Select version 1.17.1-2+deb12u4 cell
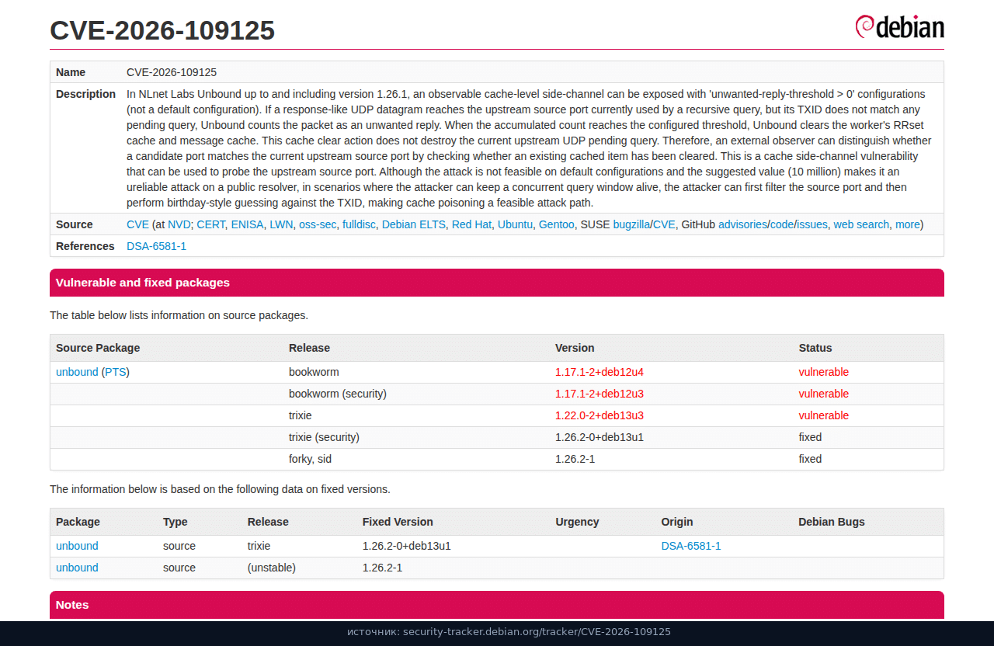 (600, 372)
